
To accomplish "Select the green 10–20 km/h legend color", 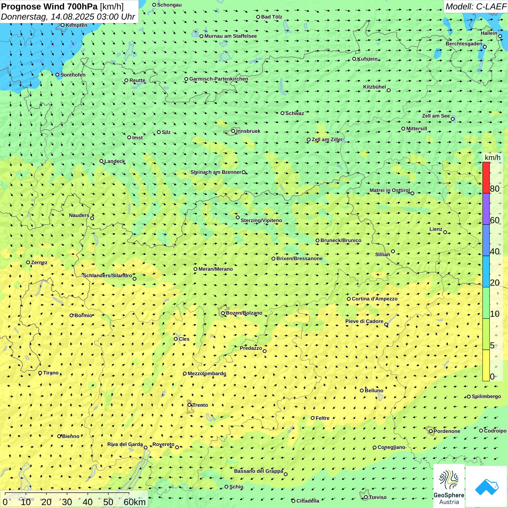I will 486,303.
